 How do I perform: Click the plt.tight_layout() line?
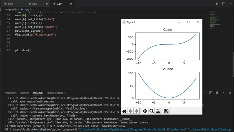(29, 31)
